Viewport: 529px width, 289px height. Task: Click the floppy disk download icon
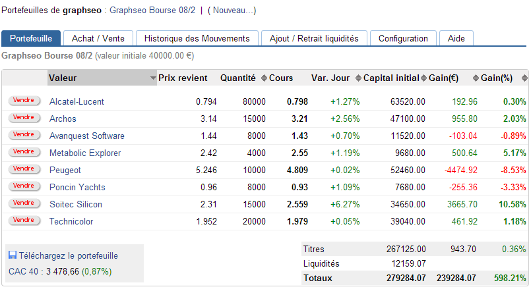12,255
